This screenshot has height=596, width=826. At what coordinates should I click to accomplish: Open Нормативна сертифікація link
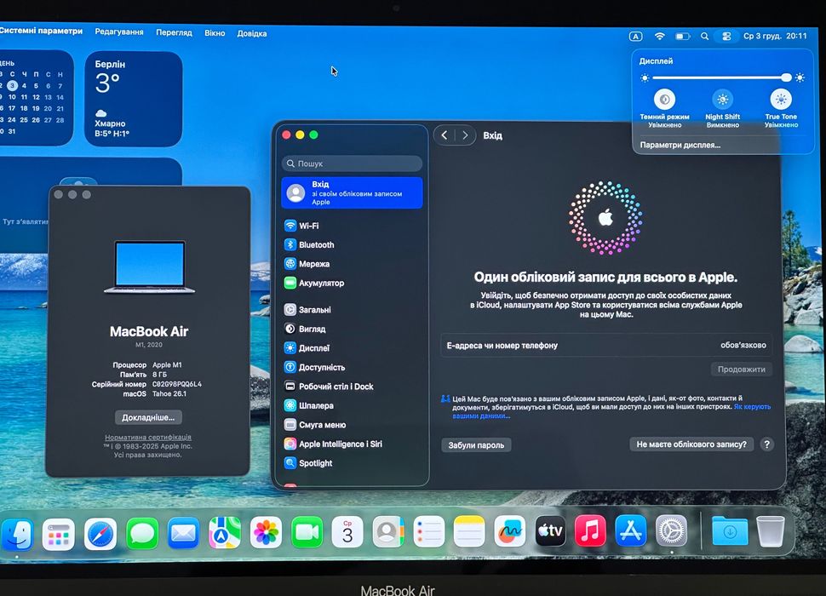pos(148,437)
